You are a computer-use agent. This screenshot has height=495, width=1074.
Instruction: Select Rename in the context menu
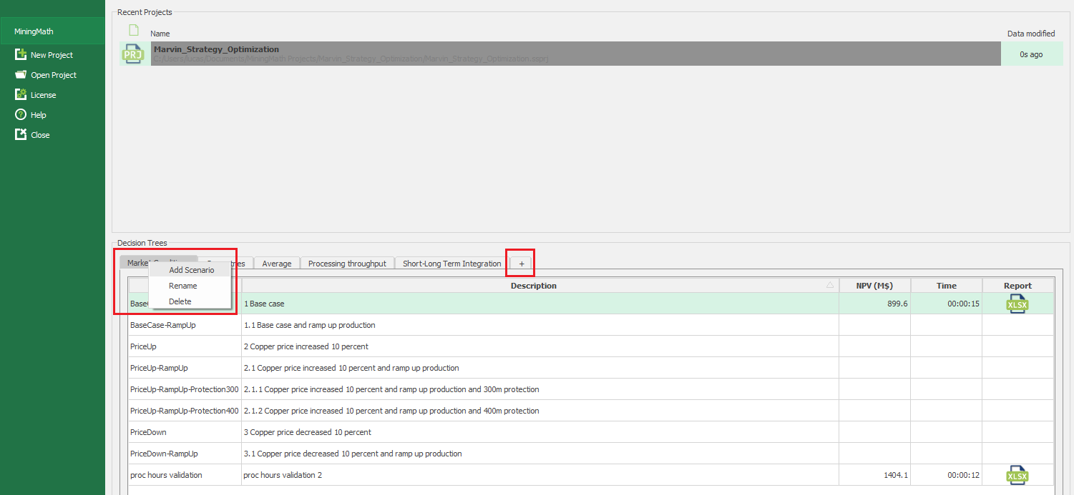pyautogui.click(x=183, y=286)
